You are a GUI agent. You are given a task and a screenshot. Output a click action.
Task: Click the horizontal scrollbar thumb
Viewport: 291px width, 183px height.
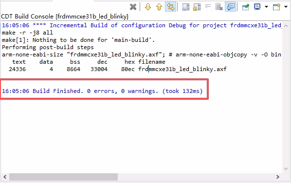tap(63, 177)
